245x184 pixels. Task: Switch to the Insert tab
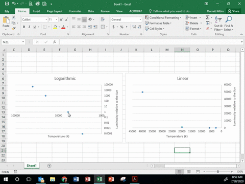click(36, 11)
